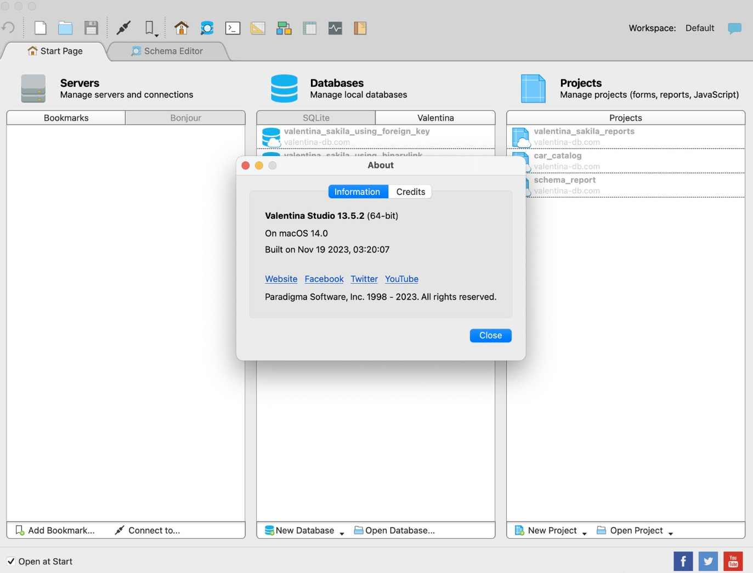Select the car_catalog project entry
This screenshot has height=573, width=753.
pos(558,156)
